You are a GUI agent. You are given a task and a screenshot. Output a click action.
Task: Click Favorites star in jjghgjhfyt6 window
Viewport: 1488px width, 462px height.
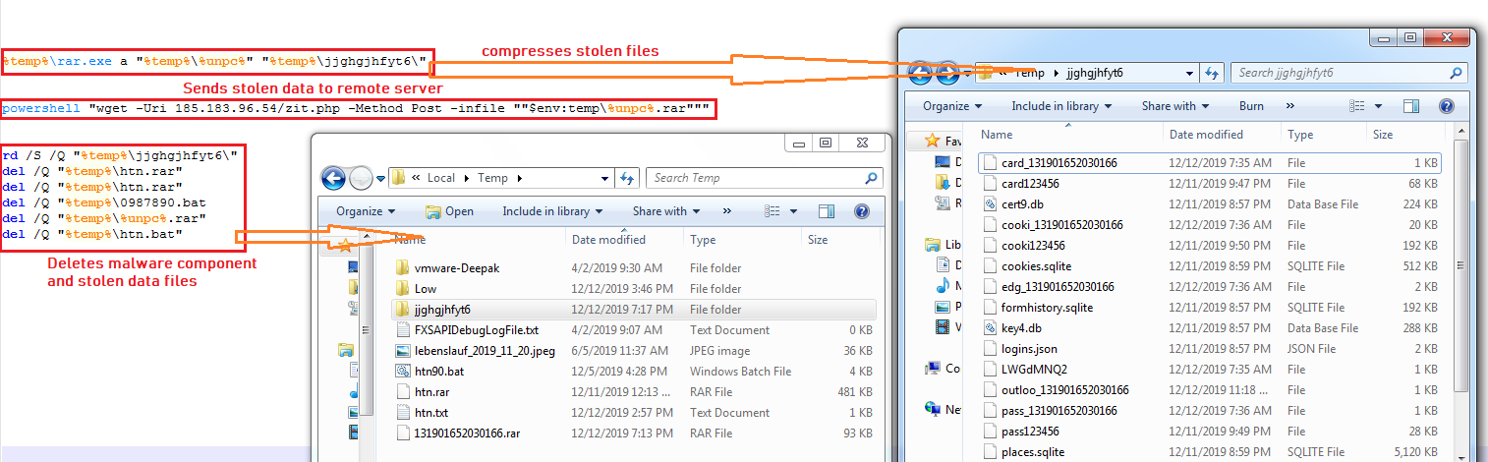tap(930, 141)
